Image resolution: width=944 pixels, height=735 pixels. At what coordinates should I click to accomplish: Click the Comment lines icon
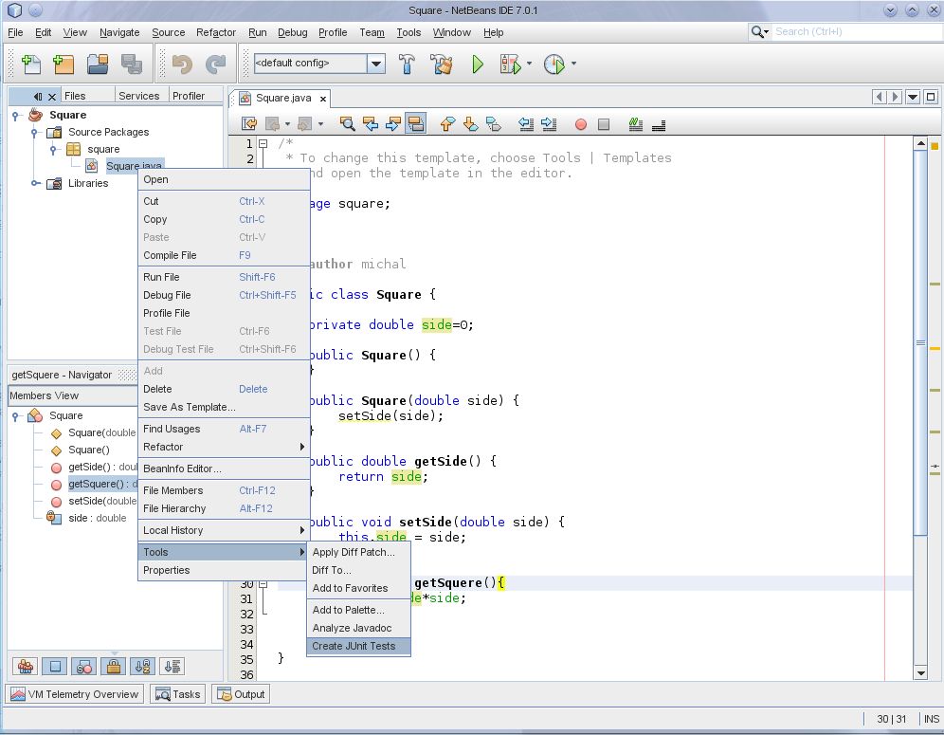(635, 124)
